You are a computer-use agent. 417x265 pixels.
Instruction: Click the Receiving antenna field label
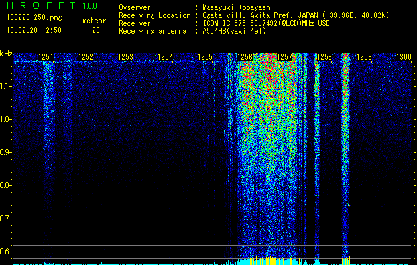click(x=152, y=31)
